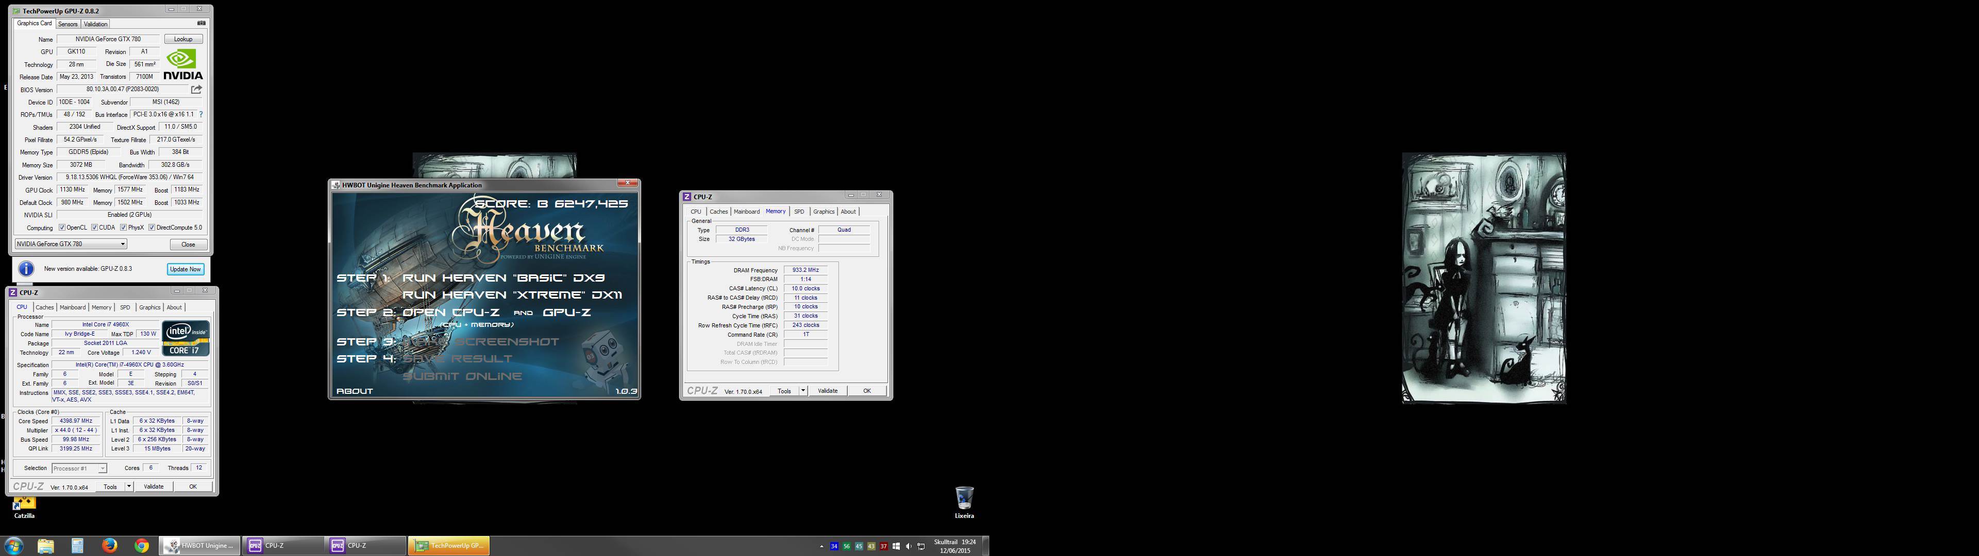Image resolution: width=1979 pixels, height=556 pixels.
Task: Open the Windows Start orb
Action: [x=14, y=546]
